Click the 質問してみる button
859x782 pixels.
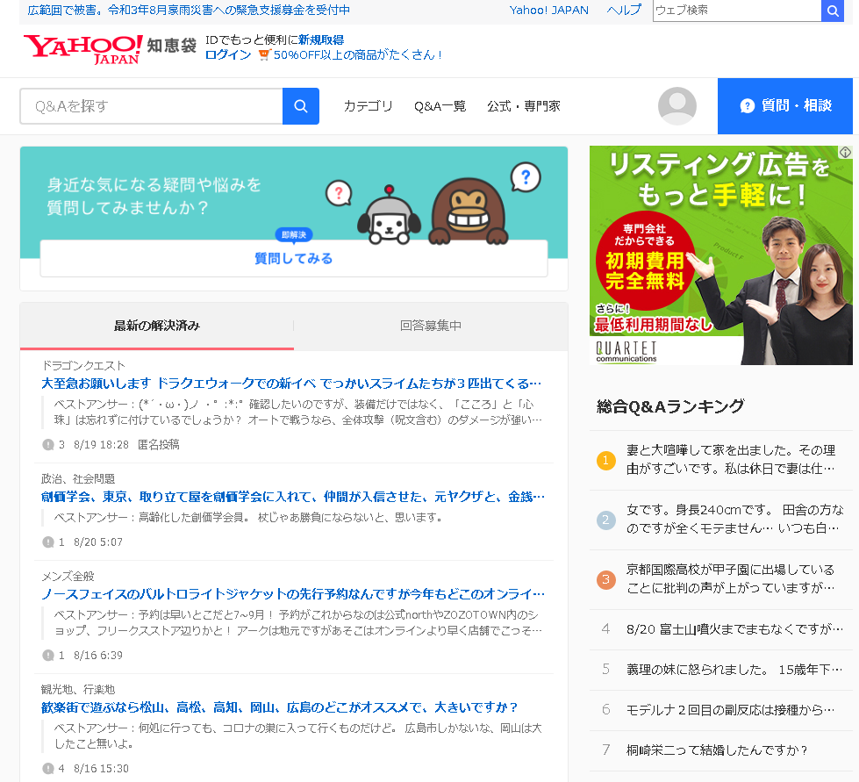tap(294, 258)
